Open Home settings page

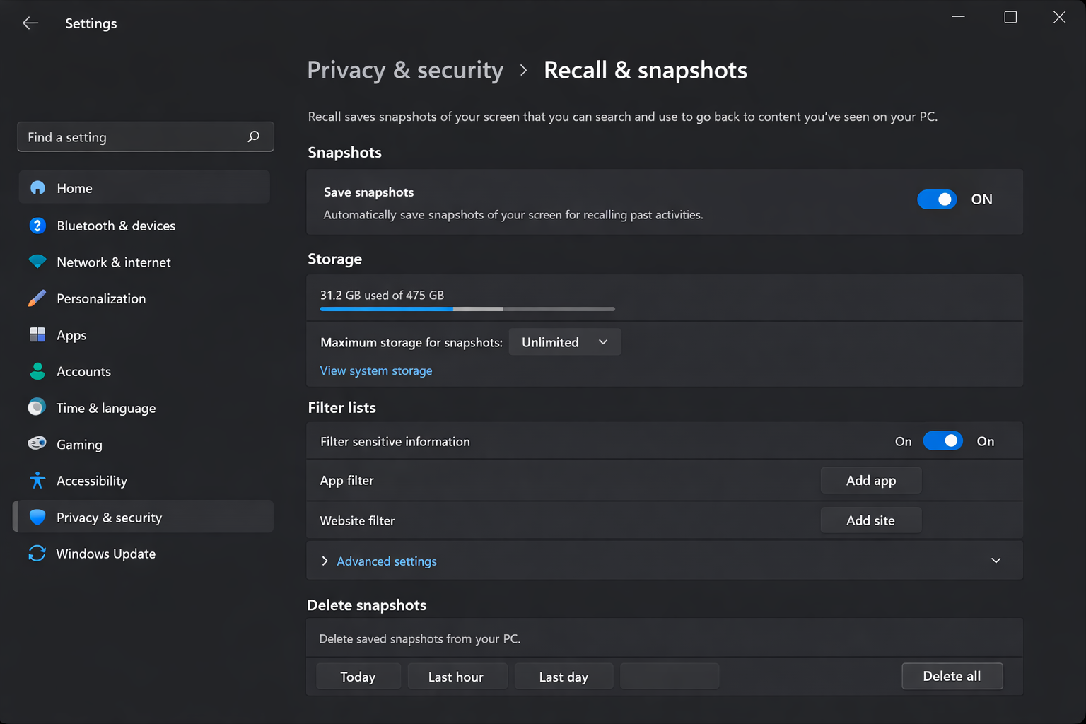(144, 187)
